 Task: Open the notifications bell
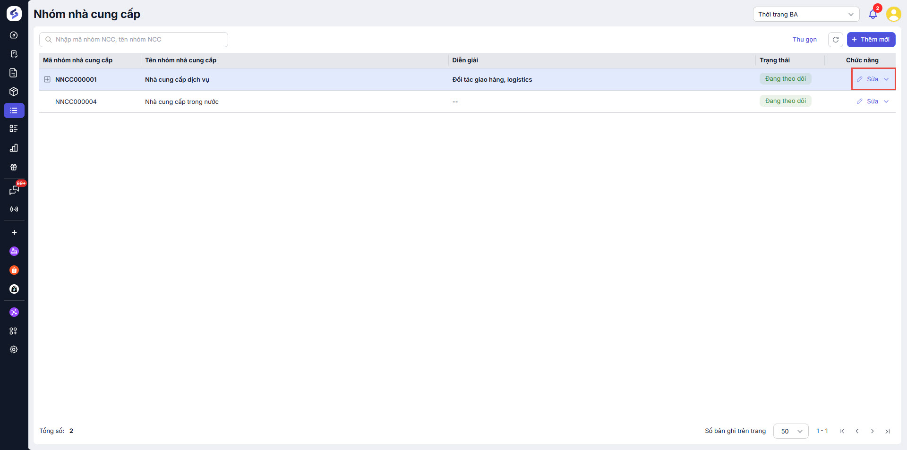pyautogui.click(x=873, y=14)
